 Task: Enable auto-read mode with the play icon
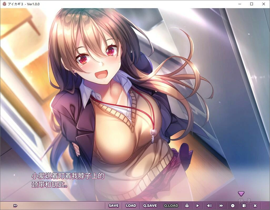[x=197, y=206]
